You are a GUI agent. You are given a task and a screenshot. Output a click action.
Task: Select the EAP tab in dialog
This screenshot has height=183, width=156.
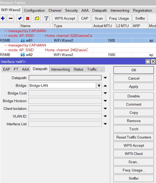coord(7,69)
